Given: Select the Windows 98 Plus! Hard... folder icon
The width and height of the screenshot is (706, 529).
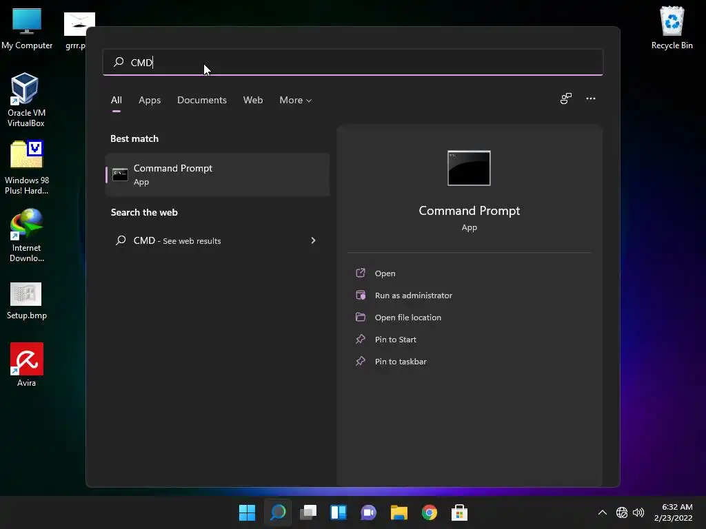Looking at the screenshot, I should point(27,168).
